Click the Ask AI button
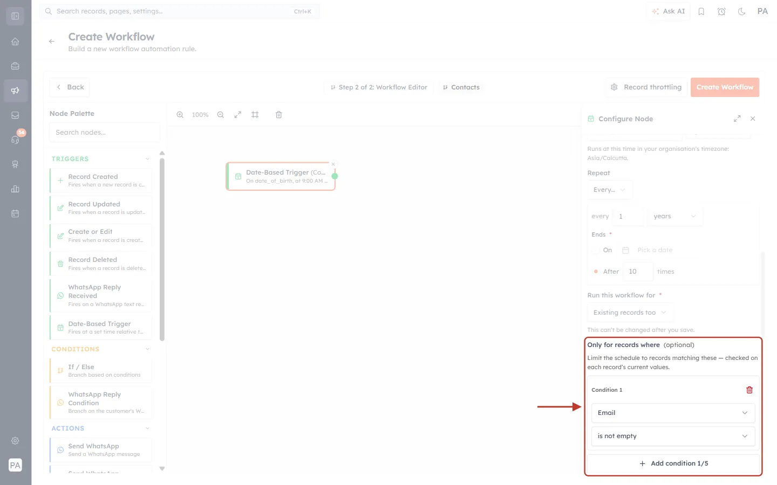This screenshot has width=777, height=485. 668,11
